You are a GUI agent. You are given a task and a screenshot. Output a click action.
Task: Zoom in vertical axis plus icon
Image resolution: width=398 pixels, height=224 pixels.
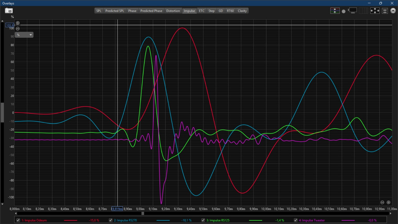tap(18, 23)
